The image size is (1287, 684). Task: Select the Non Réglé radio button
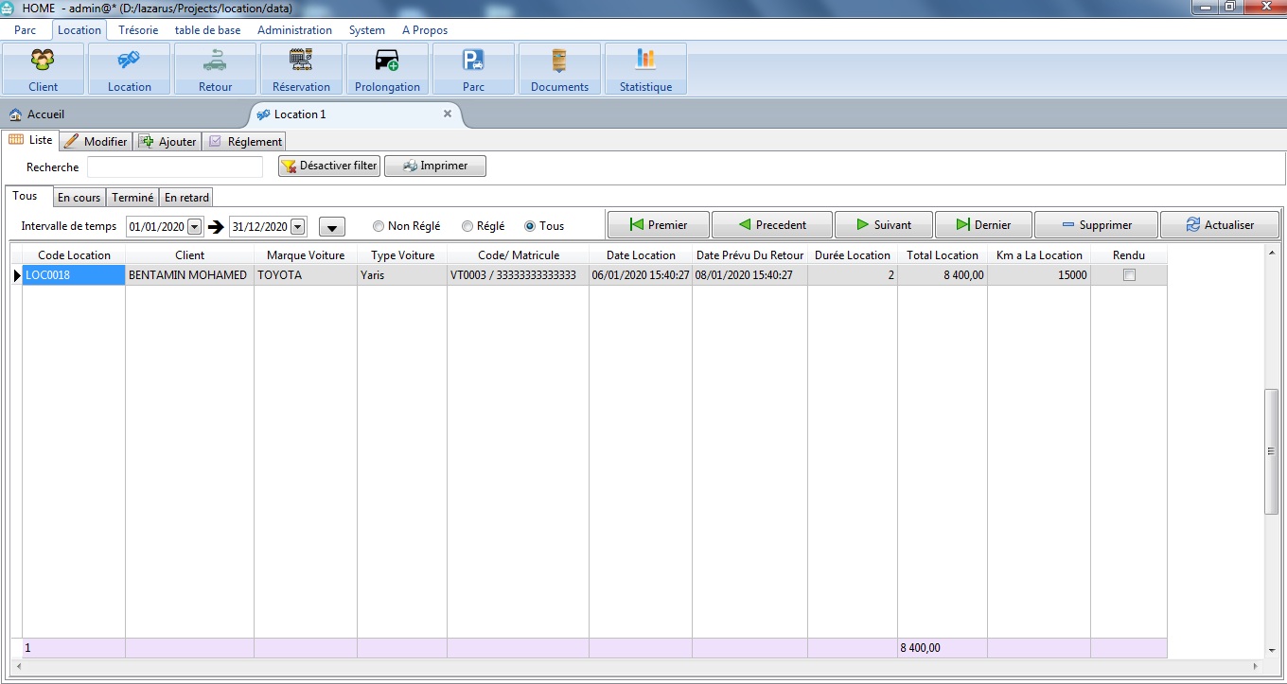click(x=379, y=226)
